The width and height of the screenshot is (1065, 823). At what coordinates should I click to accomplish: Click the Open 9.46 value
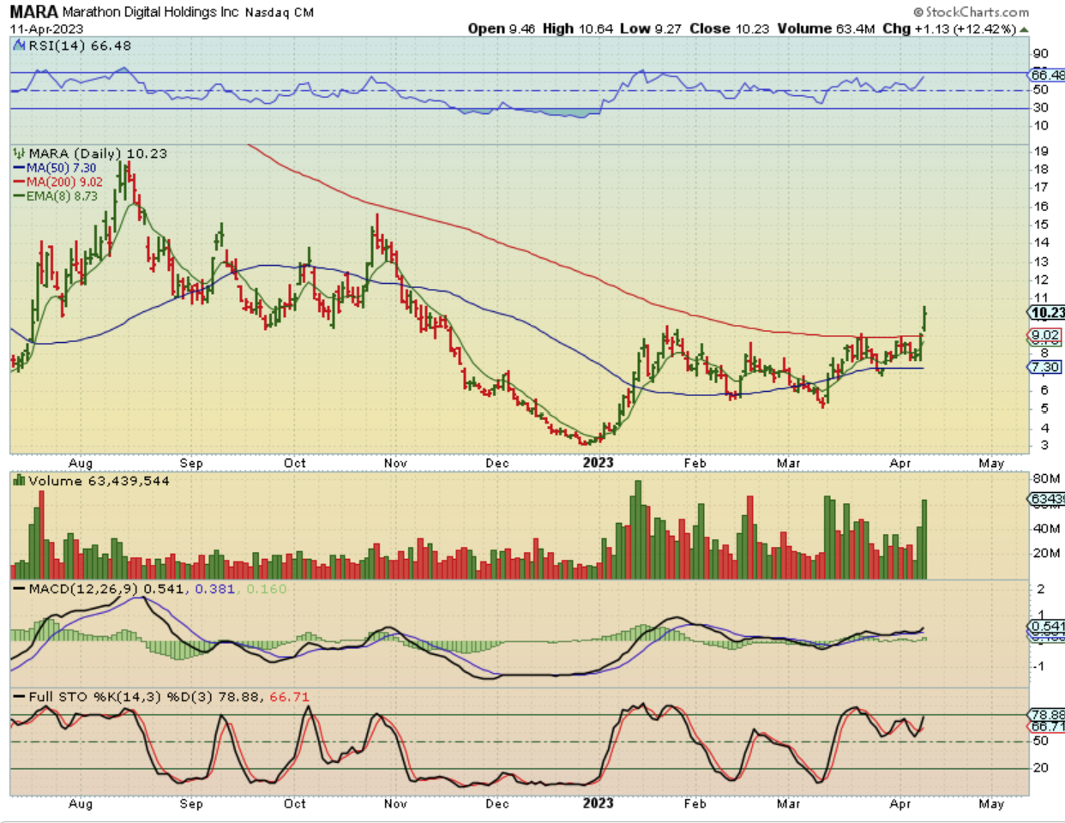point(502,28)
